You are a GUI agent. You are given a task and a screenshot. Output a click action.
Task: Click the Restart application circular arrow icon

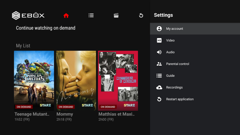[x=159, y=99]
